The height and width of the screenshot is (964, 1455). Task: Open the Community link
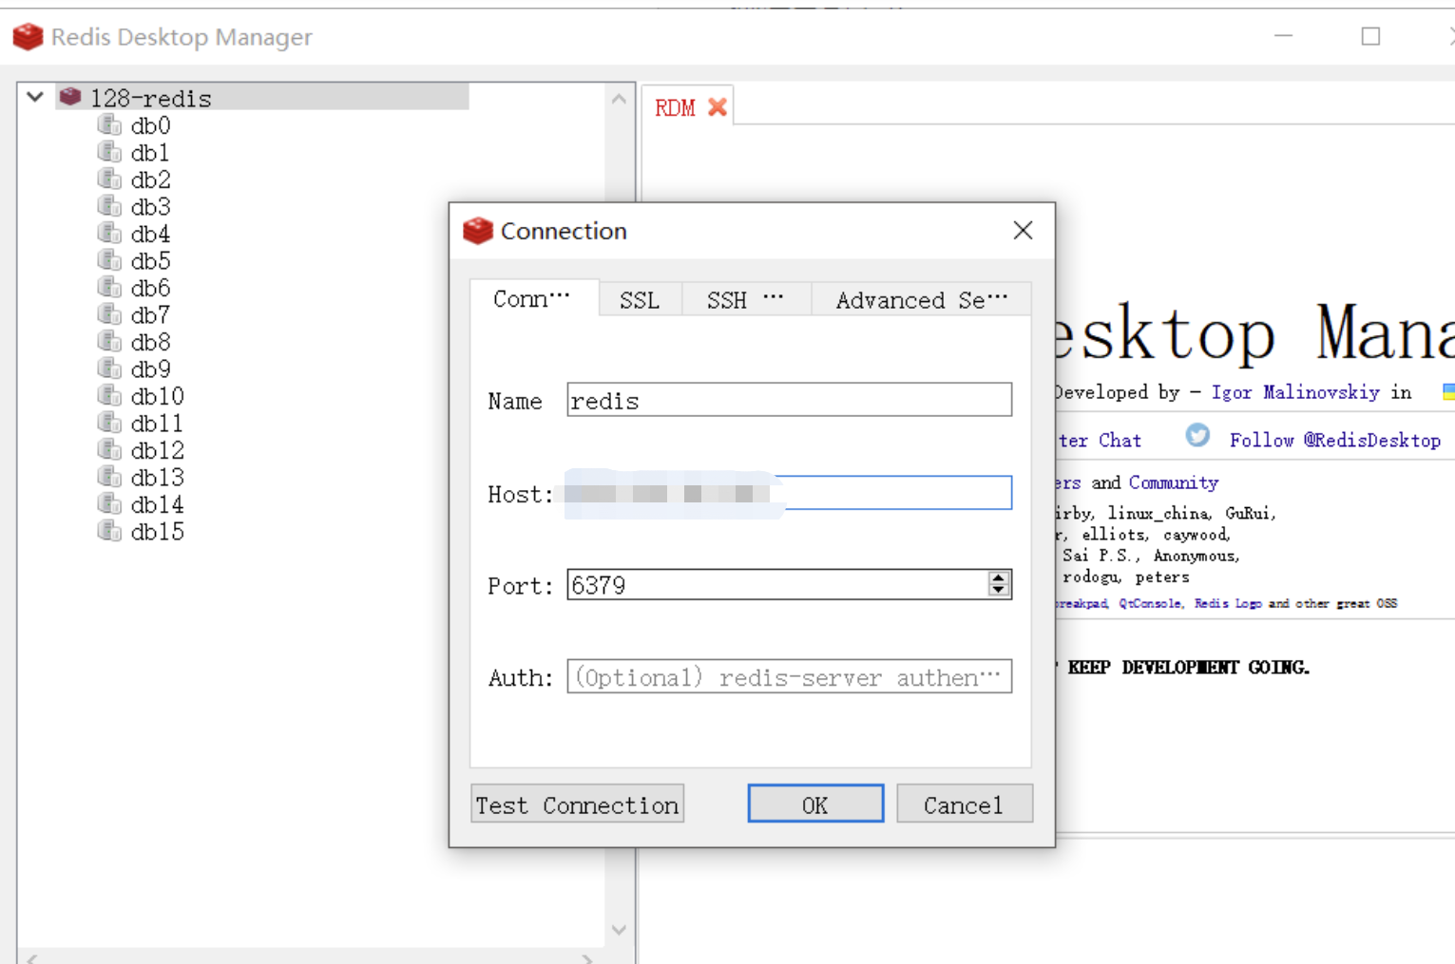point(1174,482)
